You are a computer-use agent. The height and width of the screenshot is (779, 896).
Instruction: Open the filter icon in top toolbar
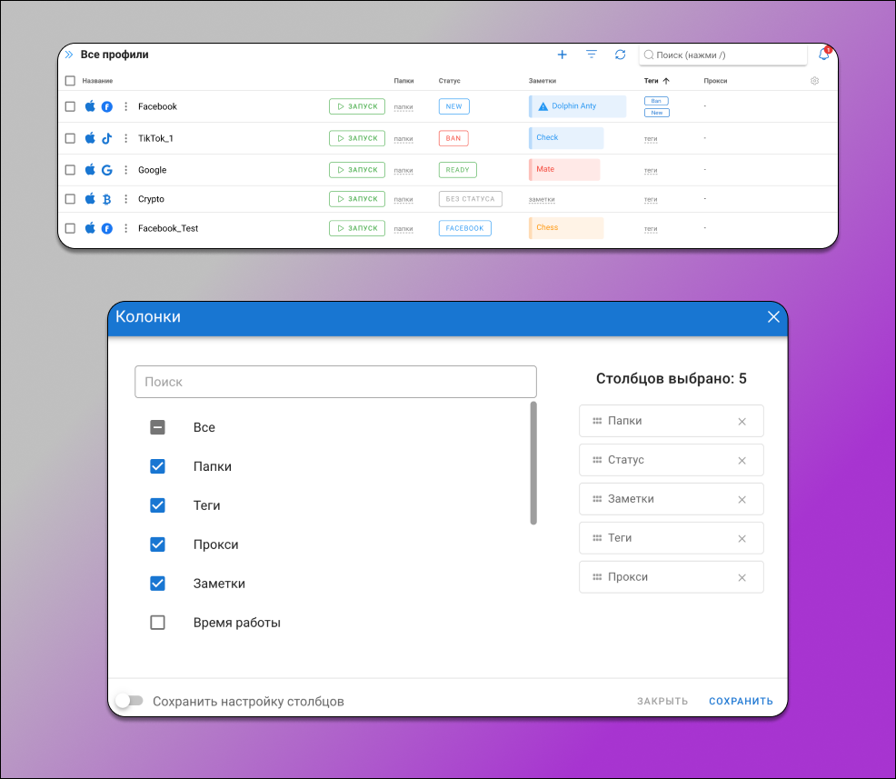[592, 55]
